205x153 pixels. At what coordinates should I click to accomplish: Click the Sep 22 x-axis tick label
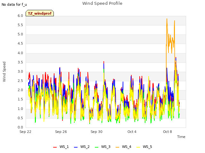click(x=26, y=132)
